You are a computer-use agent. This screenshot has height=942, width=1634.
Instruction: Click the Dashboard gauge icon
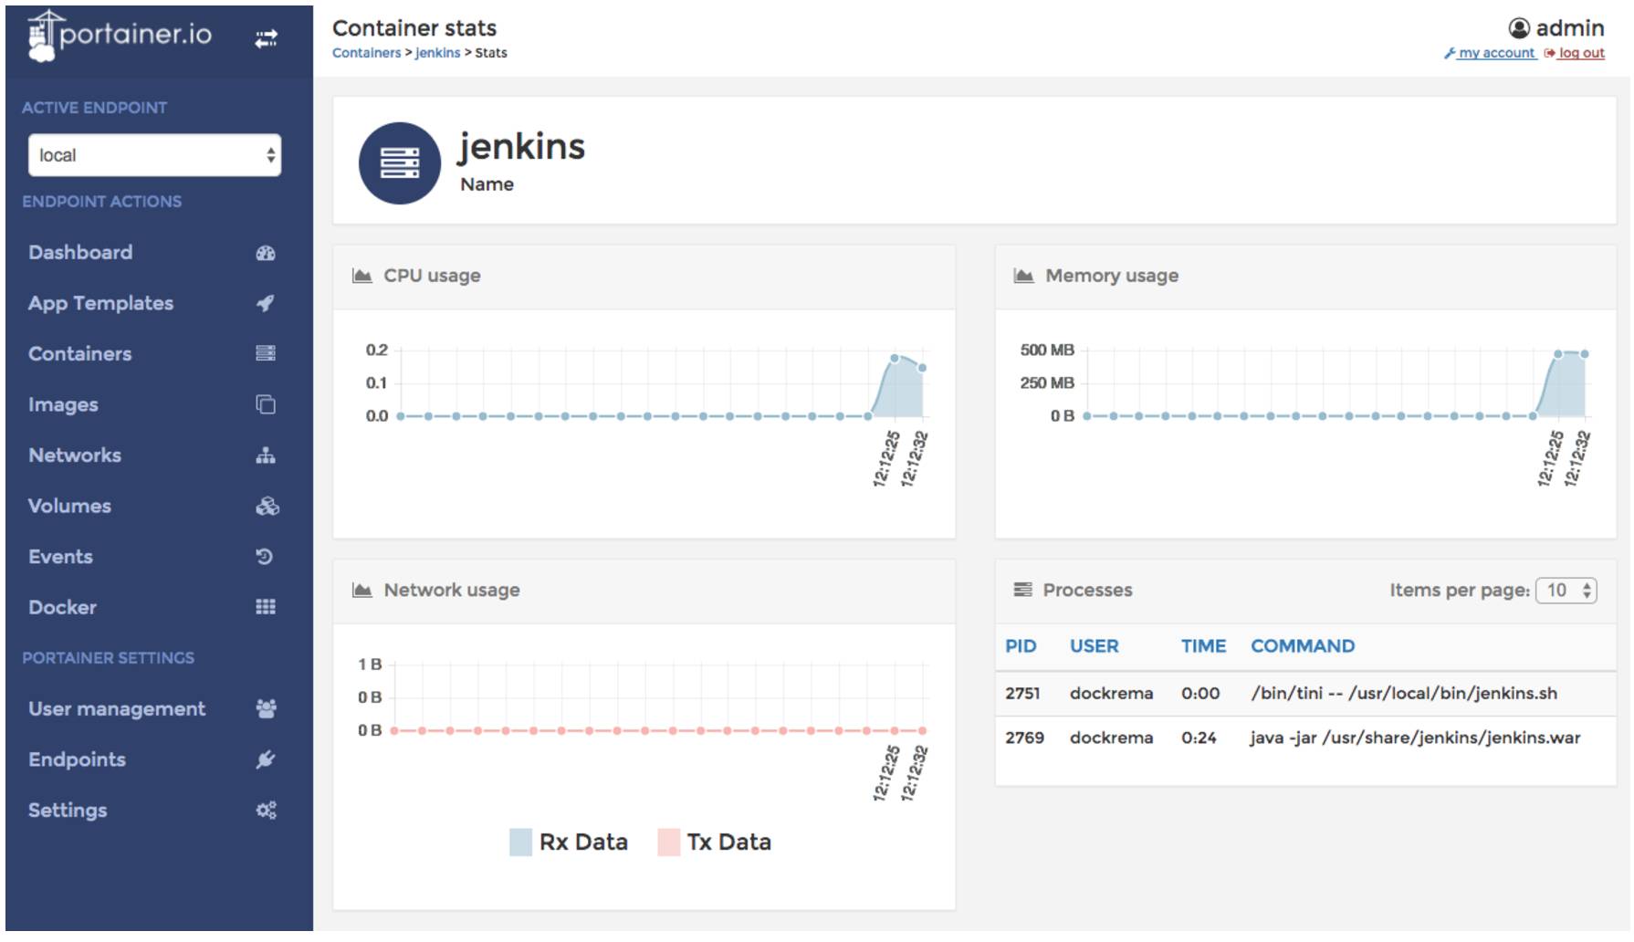[266, 253]
